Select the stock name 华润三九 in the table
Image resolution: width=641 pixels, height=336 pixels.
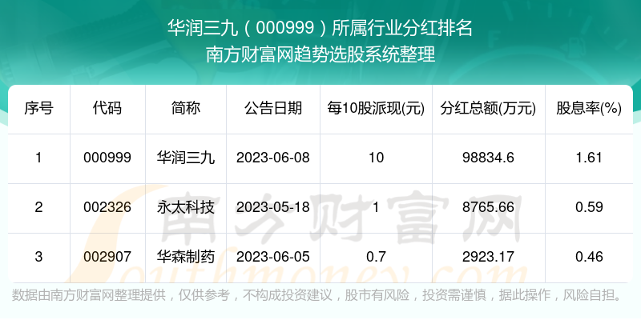pos(186,158)
